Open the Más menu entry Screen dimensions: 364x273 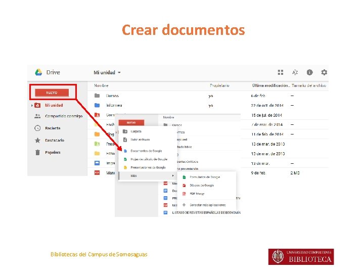(148, 176)
